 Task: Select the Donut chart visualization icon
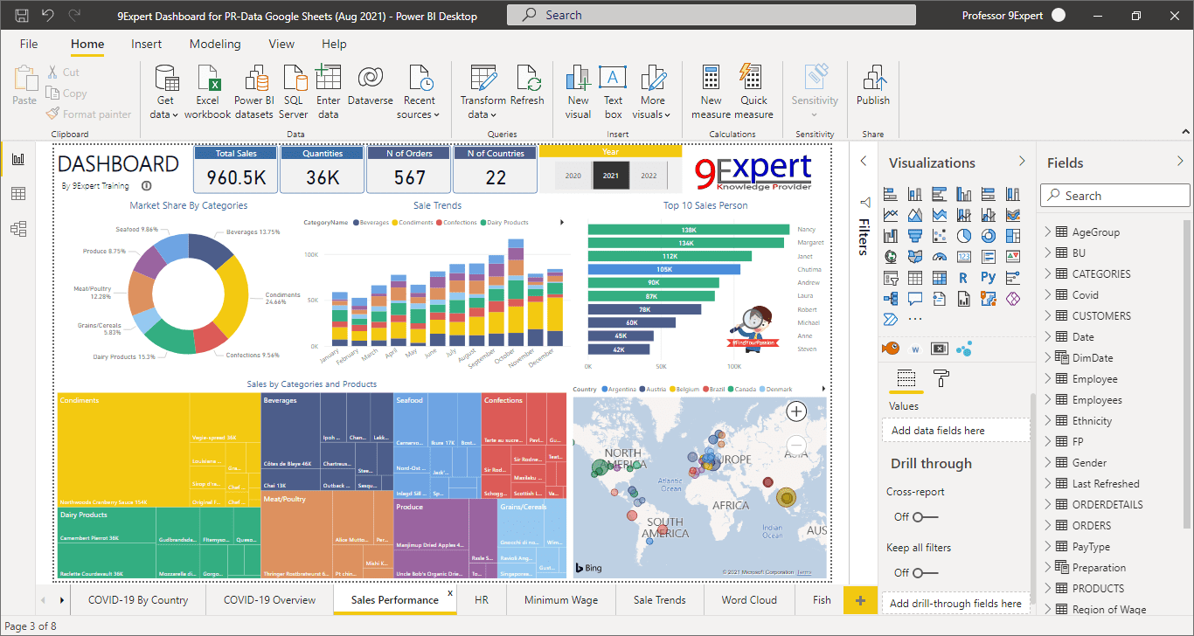pos(989,236)
